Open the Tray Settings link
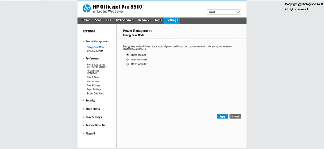The image size is (324, 149). click(93, 85)
